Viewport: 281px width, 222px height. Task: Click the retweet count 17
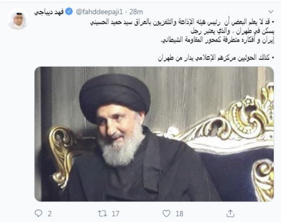[116, 214]
